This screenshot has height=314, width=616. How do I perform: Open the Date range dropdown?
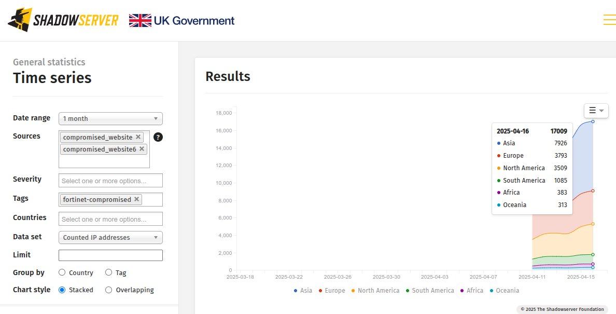click(x=110, y=118)
